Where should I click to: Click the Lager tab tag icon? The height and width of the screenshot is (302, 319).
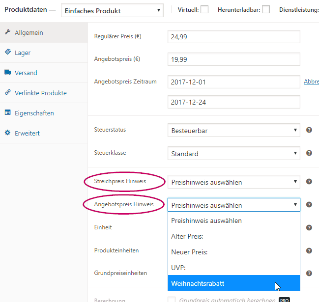click(8, 52)
